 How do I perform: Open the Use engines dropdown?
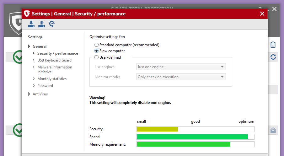coord(181,67)
